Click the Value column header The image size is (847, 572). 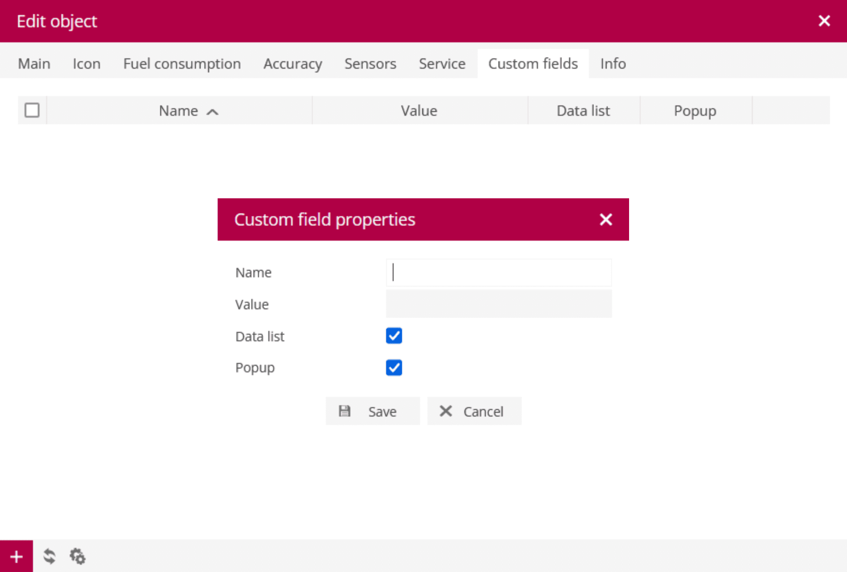pyautogui.click(x=419, y=111)
